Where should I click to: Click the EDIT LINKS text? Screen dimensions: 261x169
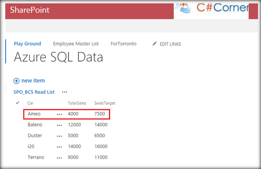click(x=170, y=44)
